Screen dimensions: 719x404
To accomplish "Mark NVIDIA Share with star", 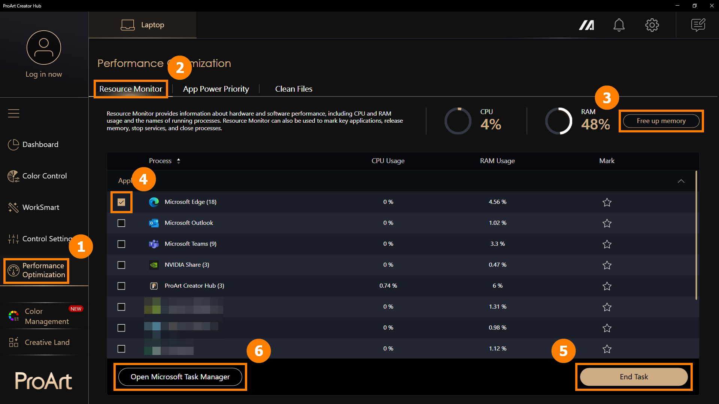I will click(607, 265).
